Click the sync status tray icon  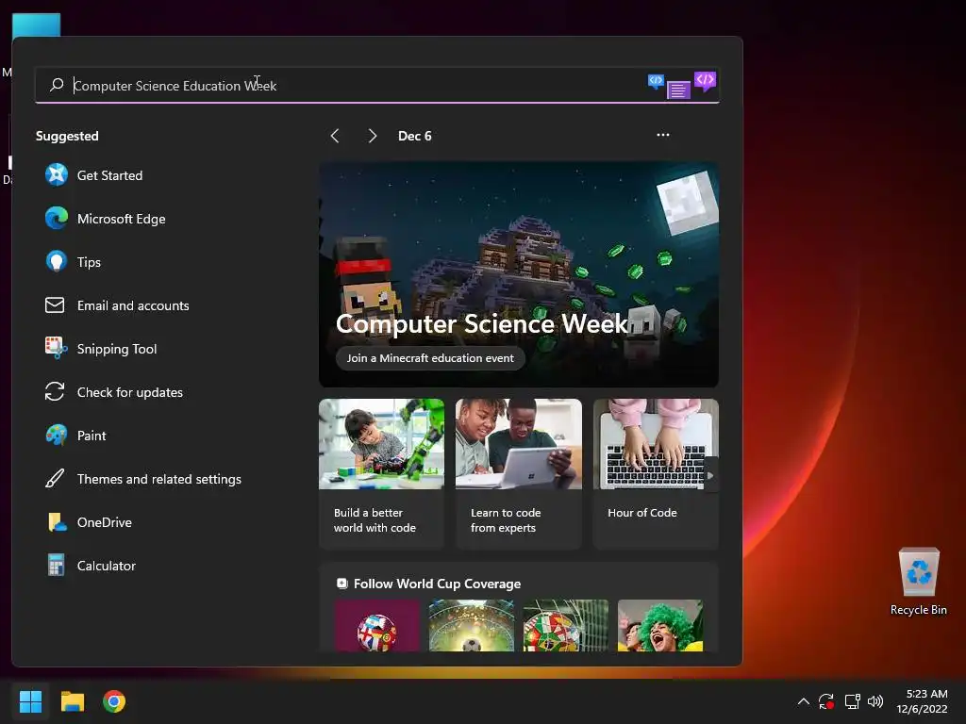click(x=826, y=701)
